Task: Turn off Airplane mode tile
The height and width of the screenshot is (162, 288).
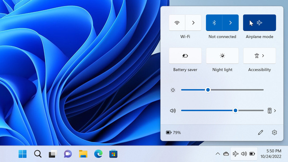Action: coord(259,23)
